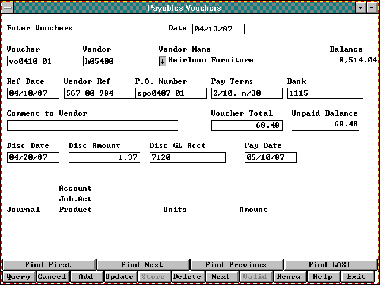Click the Find Previous button
380x285 pixels.
236,265
